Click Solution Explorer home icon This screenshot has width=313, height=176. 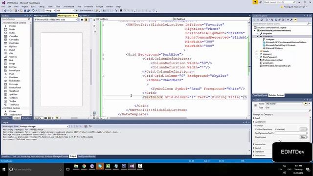pos(262,20)
